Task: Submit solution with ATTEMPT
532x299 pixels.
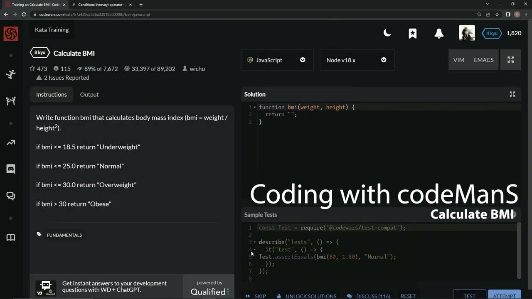Action: pyautogui.click(x=504, y=294)
